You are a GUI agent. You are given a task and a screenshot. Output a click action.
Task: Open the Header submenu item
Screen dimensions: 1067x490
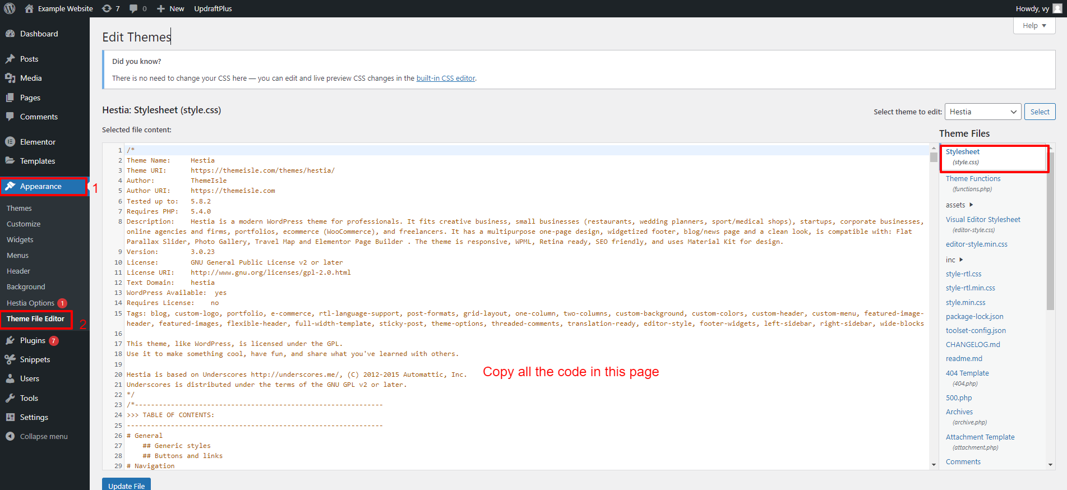tap(19, 271)
